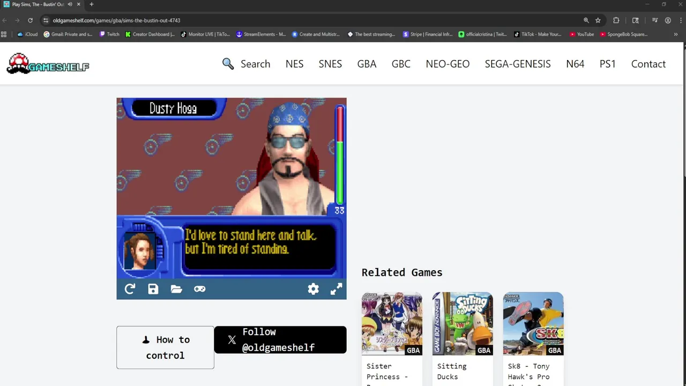This screenshot has height=386, width=686.
Task: Open the SNES menu item
Action: (330, 64)
